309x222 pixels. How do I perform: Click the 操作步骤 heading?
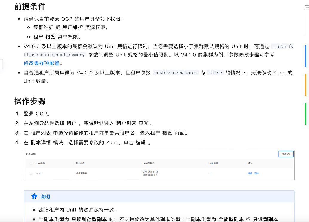29,101
